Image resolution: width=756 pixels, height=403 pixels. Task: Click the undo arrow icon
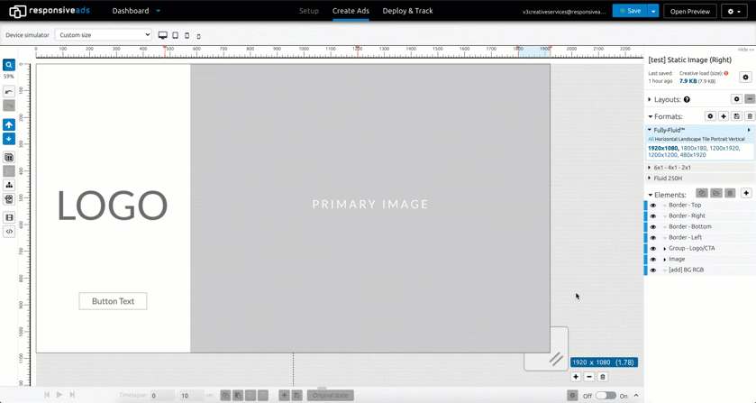(9, 92)
